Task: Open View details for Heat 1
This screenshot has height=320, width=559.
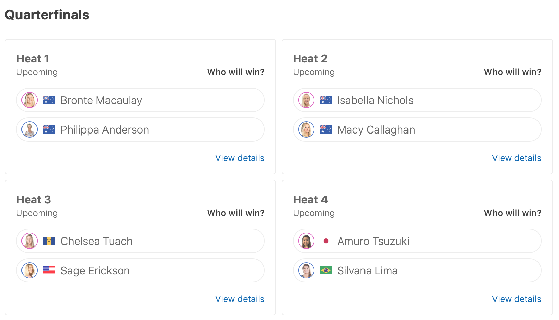Action: click(x=240, y=158)
